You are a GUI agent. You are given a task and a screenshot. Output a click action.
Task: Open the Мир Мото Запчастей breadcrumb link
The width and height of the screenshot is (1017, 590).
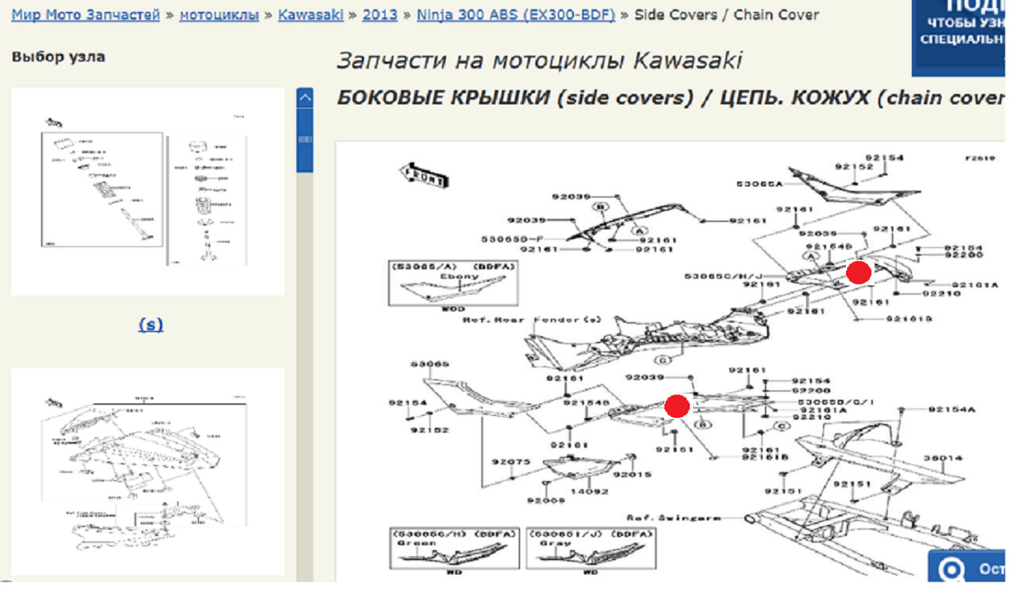[86, 14]
